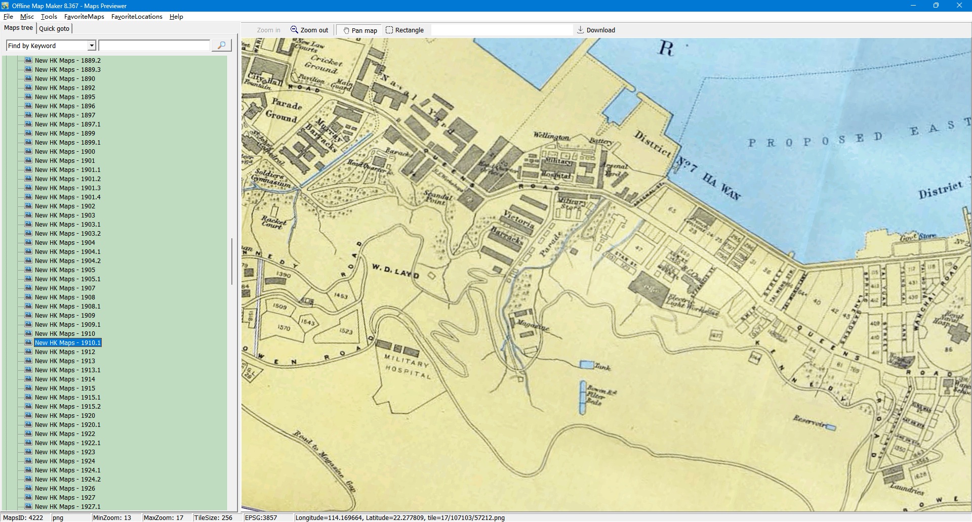
Task: Click the map icon beside 1889.2 entry
Action: (x=29, y=60)
